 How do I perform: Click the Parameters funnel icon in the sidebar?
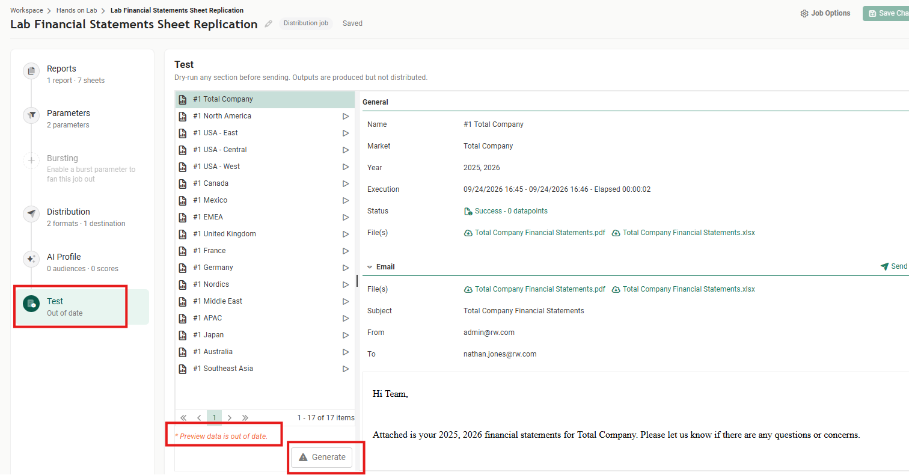click(31, 115)
